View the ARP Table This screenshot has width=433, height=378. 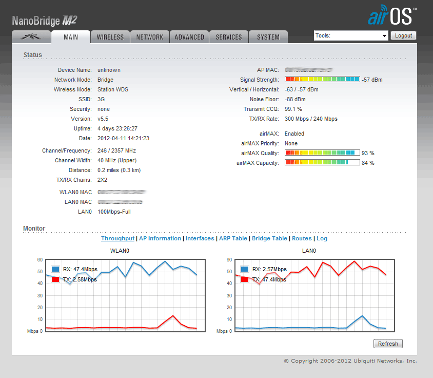click(233, 238)
